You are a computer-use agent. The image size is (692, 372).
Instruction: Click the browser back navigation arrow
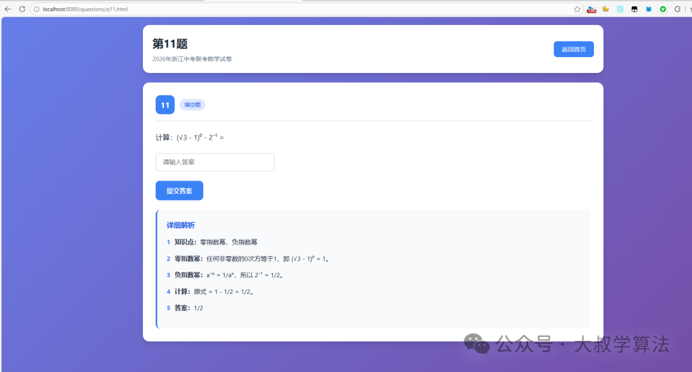point(7,9)
